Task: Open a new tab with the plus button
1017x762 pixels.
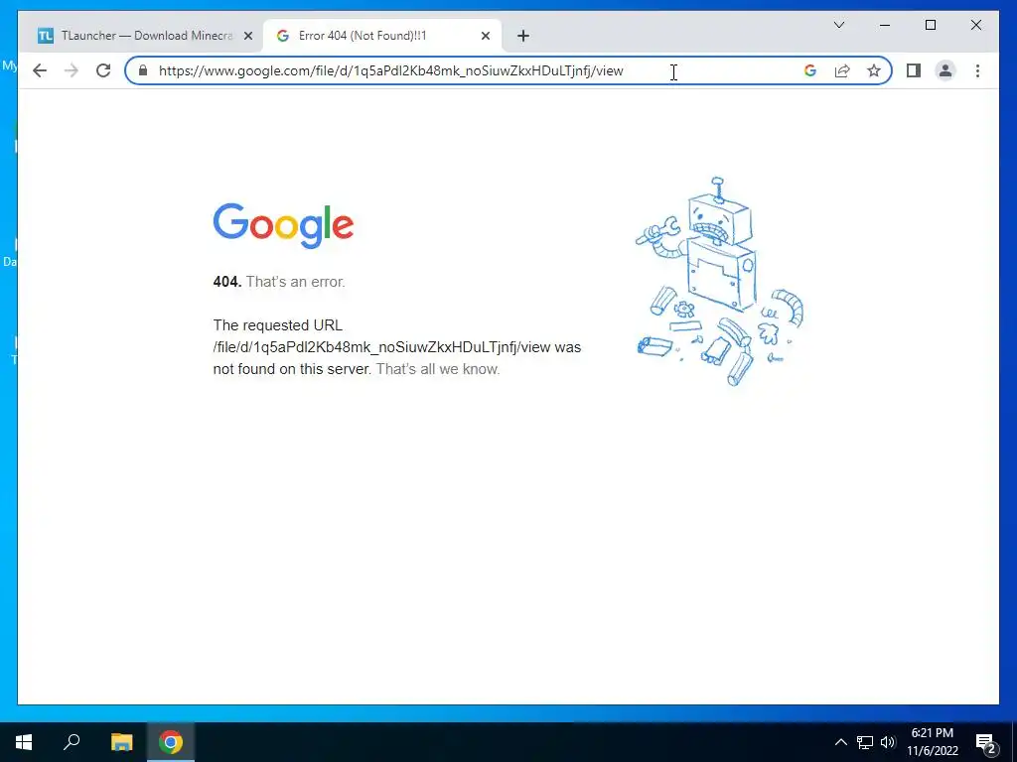Action: (x=523, y=36)
